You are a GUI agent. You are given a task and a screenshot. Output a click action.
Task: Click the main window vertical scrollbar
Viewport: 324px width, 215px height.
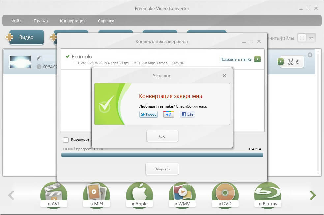318,112
